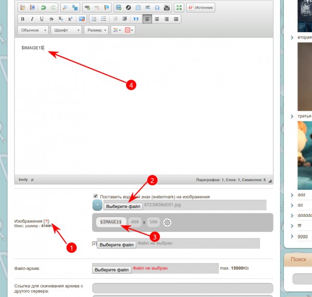Insert a block quote
Viewport: 312px width, 297px height.
coord(136,19)
